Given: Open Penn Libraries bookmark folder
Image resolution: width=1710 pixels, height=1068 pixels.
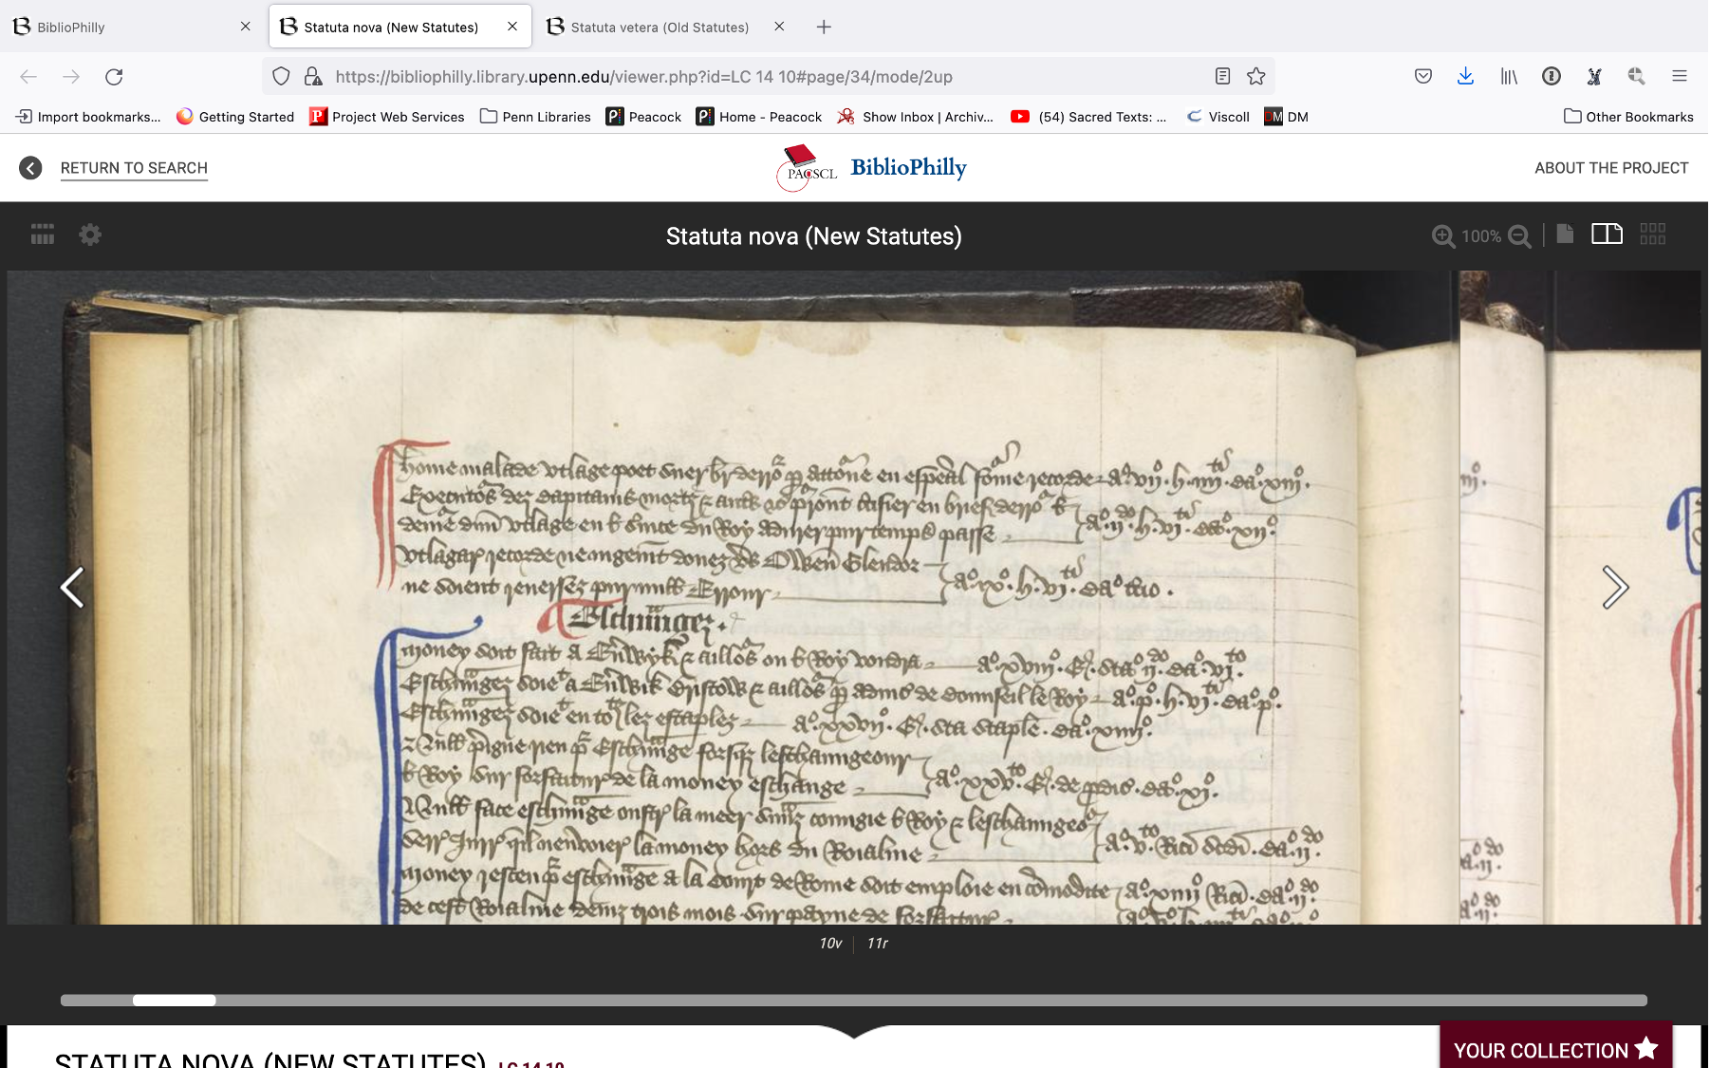Looking at the screenshot, I should pyautogui.click(x=536, y=117).
